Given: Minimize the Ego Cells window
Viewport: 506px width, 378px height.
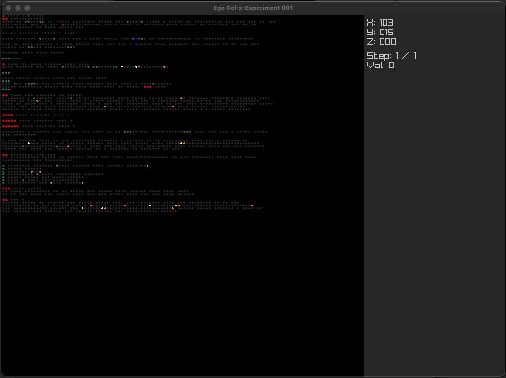Looking at the screenshot, I should tap(18, 8).
